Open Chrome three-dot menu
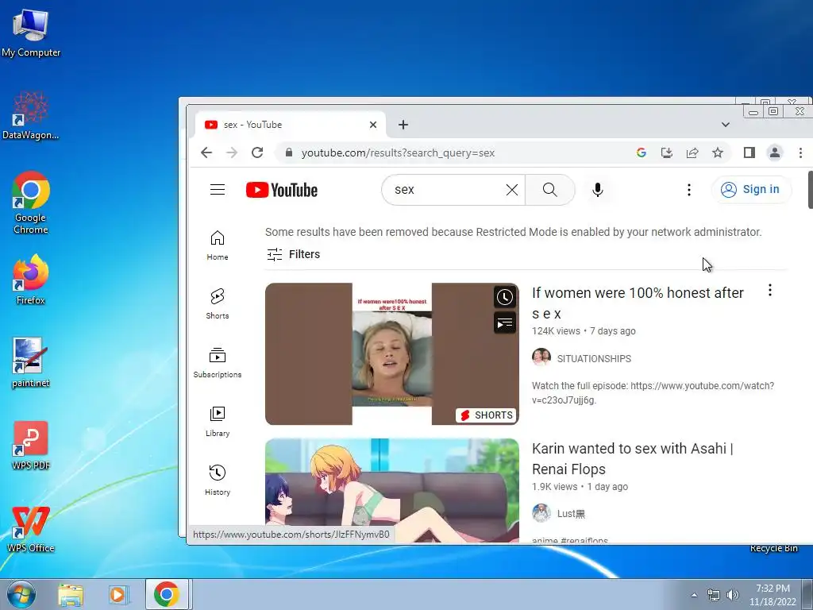The image size is (813, 610). pyautogui.click(x=800, y=152)
